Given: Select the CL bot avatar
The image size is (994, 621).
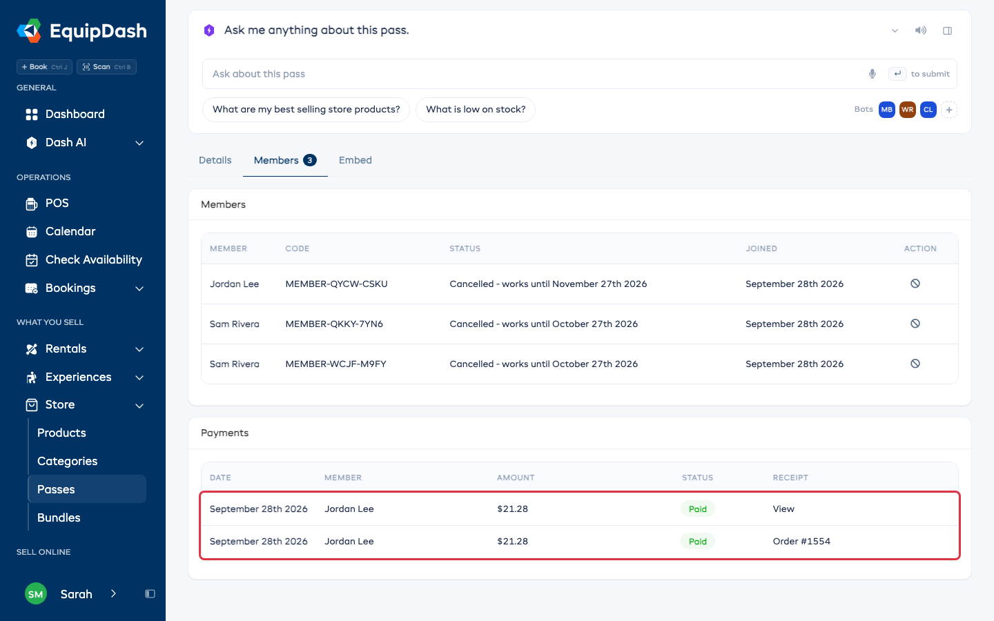Looking at the screenshot, I should (x=928, y=110).
